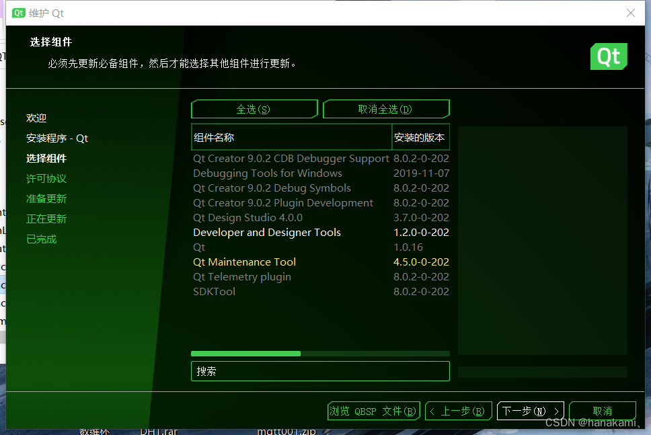Select Developer and Designer Tools row

click(320, 233)
